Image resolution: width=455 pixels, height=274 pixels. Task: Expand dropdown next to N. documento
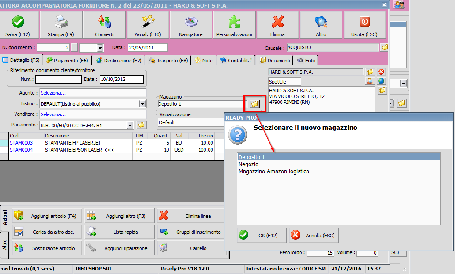(100, 48)
